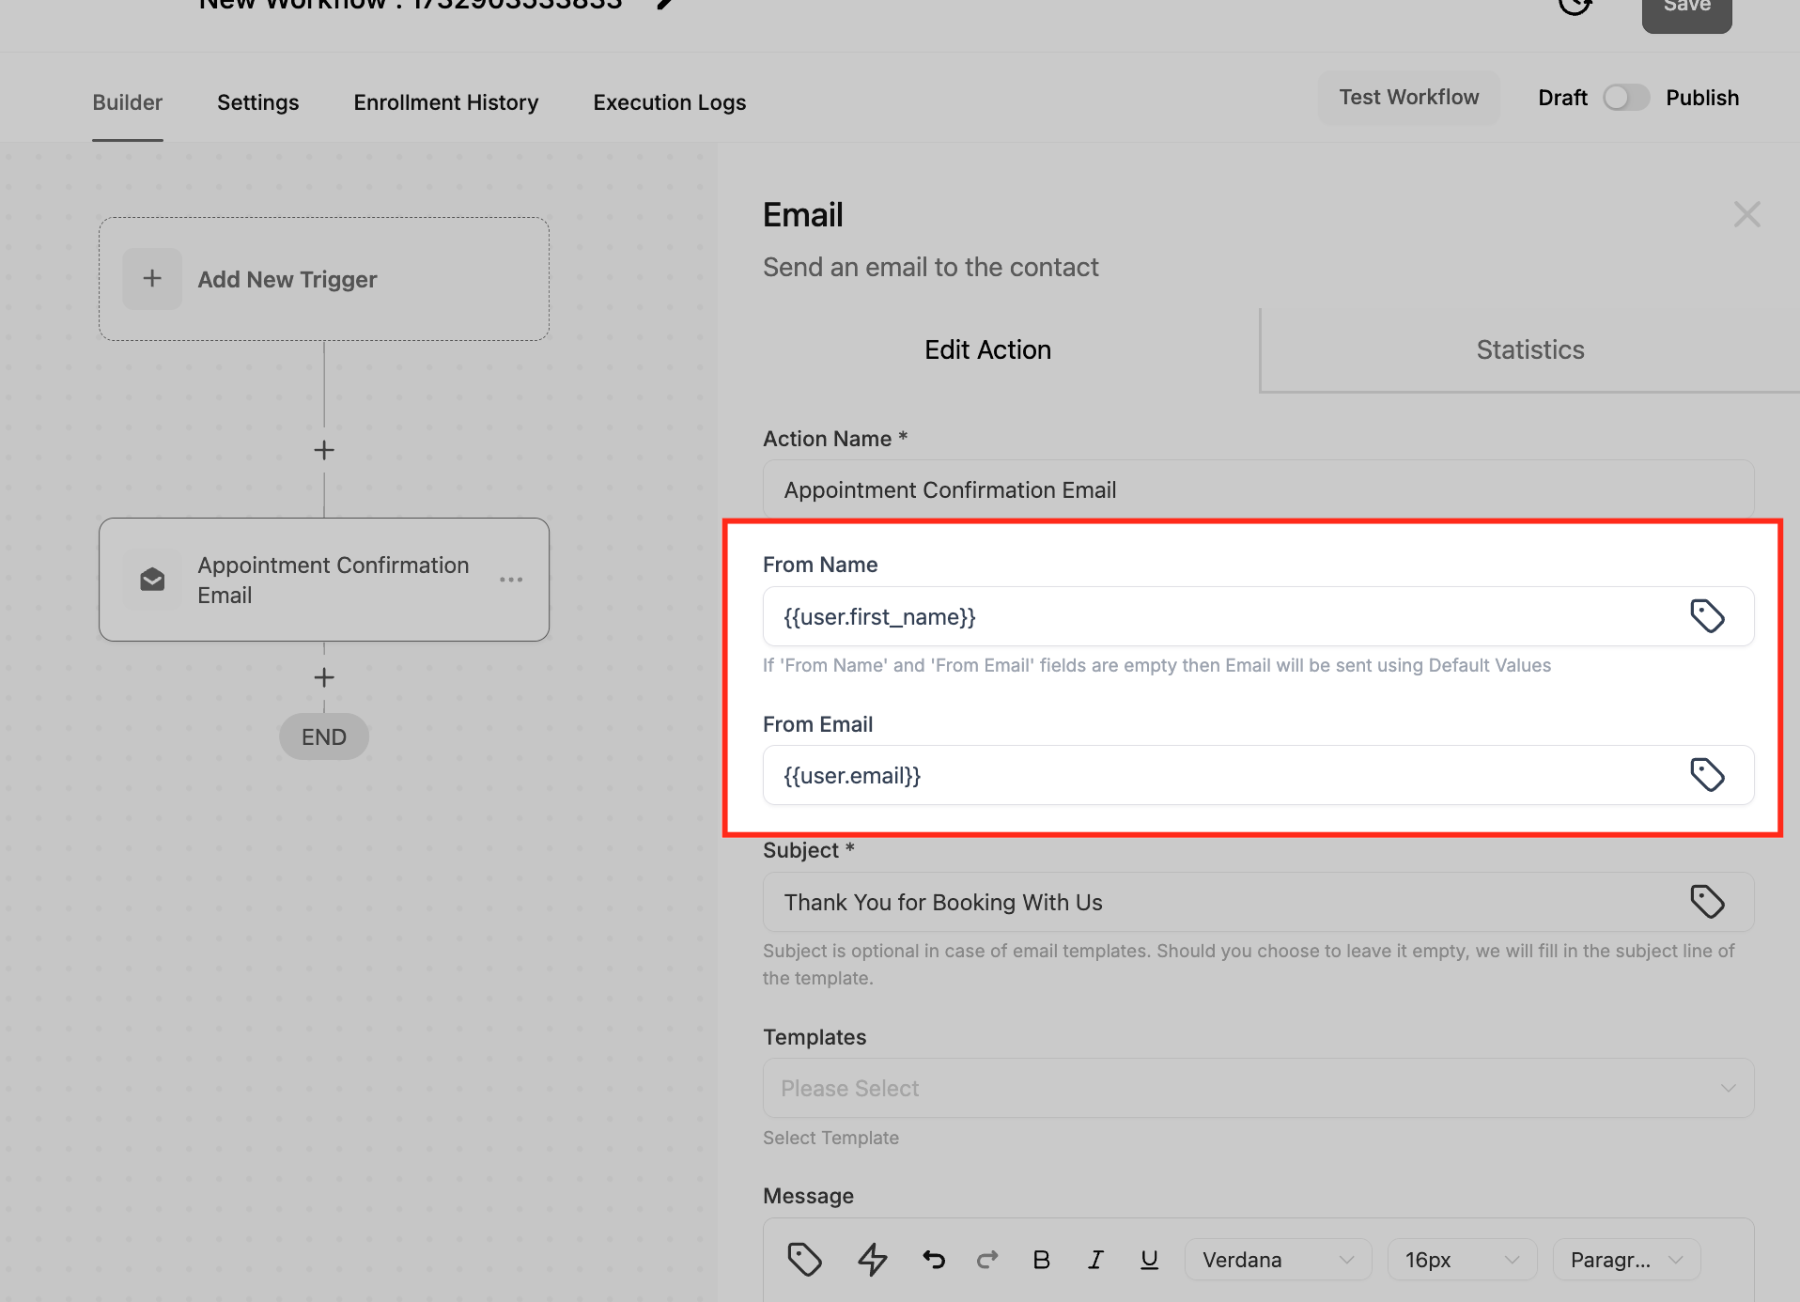Open the Execution Logs tab
Viewport: 1800px width, 1302px height.
669,101
